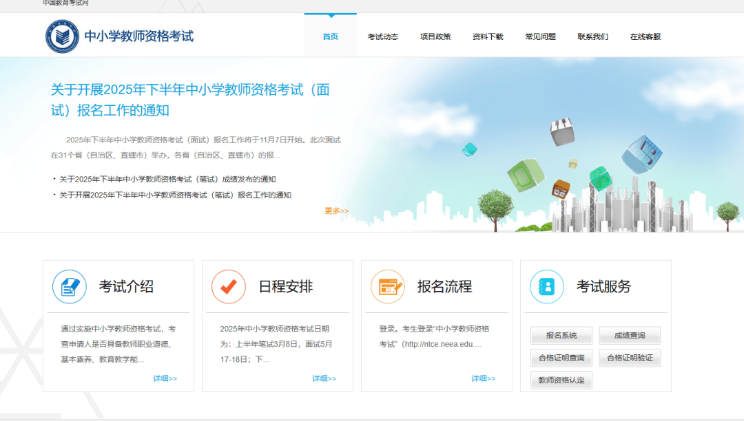The width and height of the screenshot is (744, 421).
Task: Open the 项目政策 menu item
Action: tap(435, 36)
